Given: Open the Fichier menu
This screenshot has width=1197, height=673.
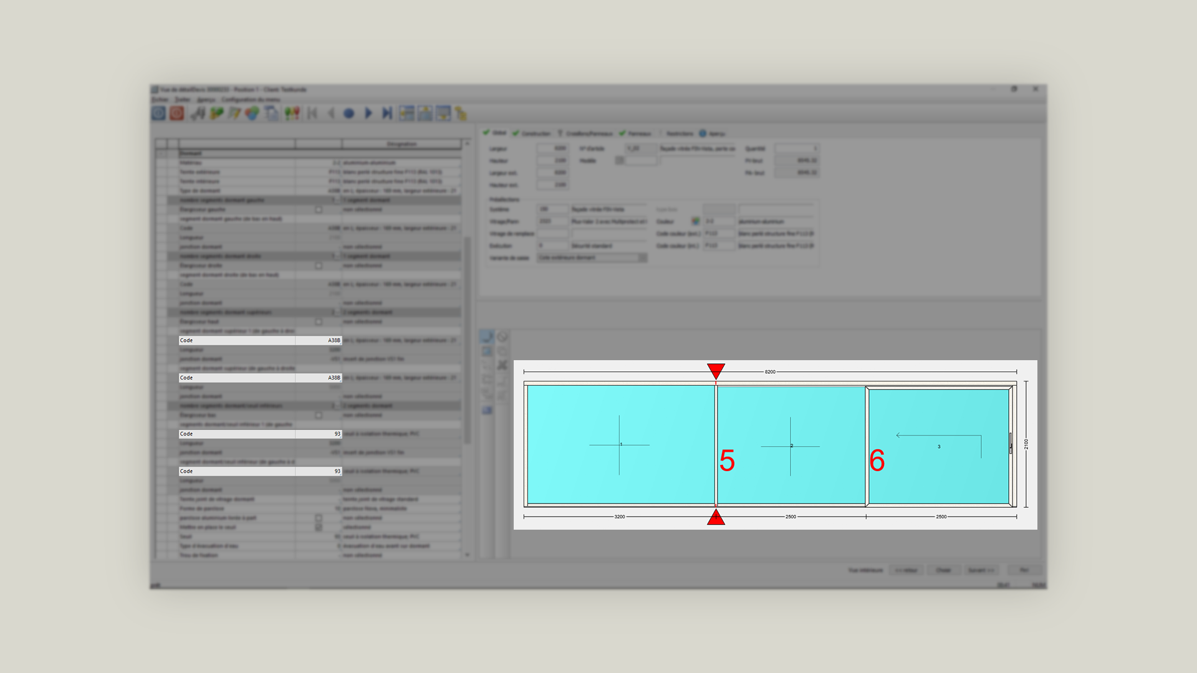Looking at the screenshot, I should pyautogui.click(x=160, y=100).
